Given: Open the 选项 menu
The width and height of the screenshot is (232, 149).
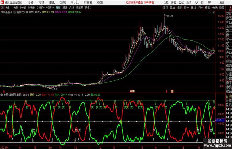Looking at the screenshot, I should click(189, 2).
